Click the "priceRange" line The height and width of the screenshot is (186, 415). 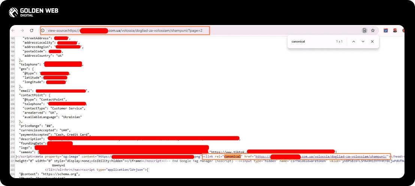37,125
